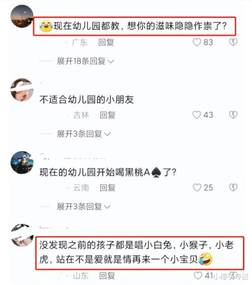Expand 展开3条回复 under Yunnan comment
Screen dimensions: 252x285
[x=84, y=207]
